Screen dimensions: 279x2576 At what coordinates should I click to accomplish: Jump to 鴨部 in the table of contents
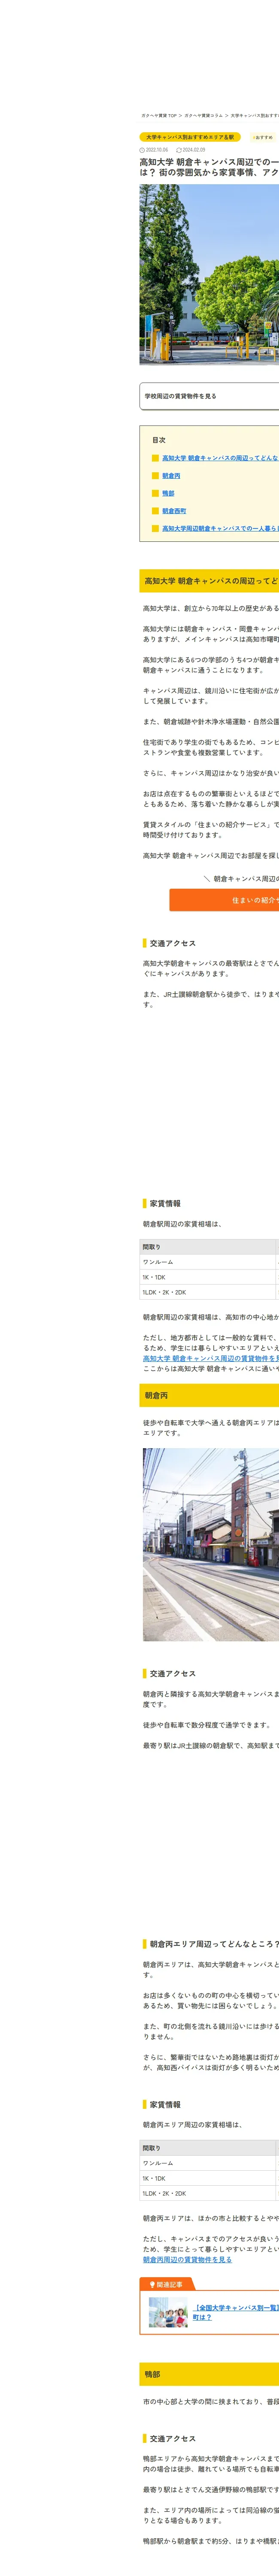coord(168,493)
